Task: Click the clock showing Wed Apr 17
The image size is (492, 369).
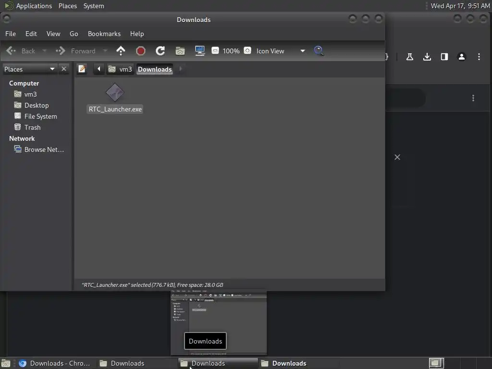Action: tap(460, 6)
